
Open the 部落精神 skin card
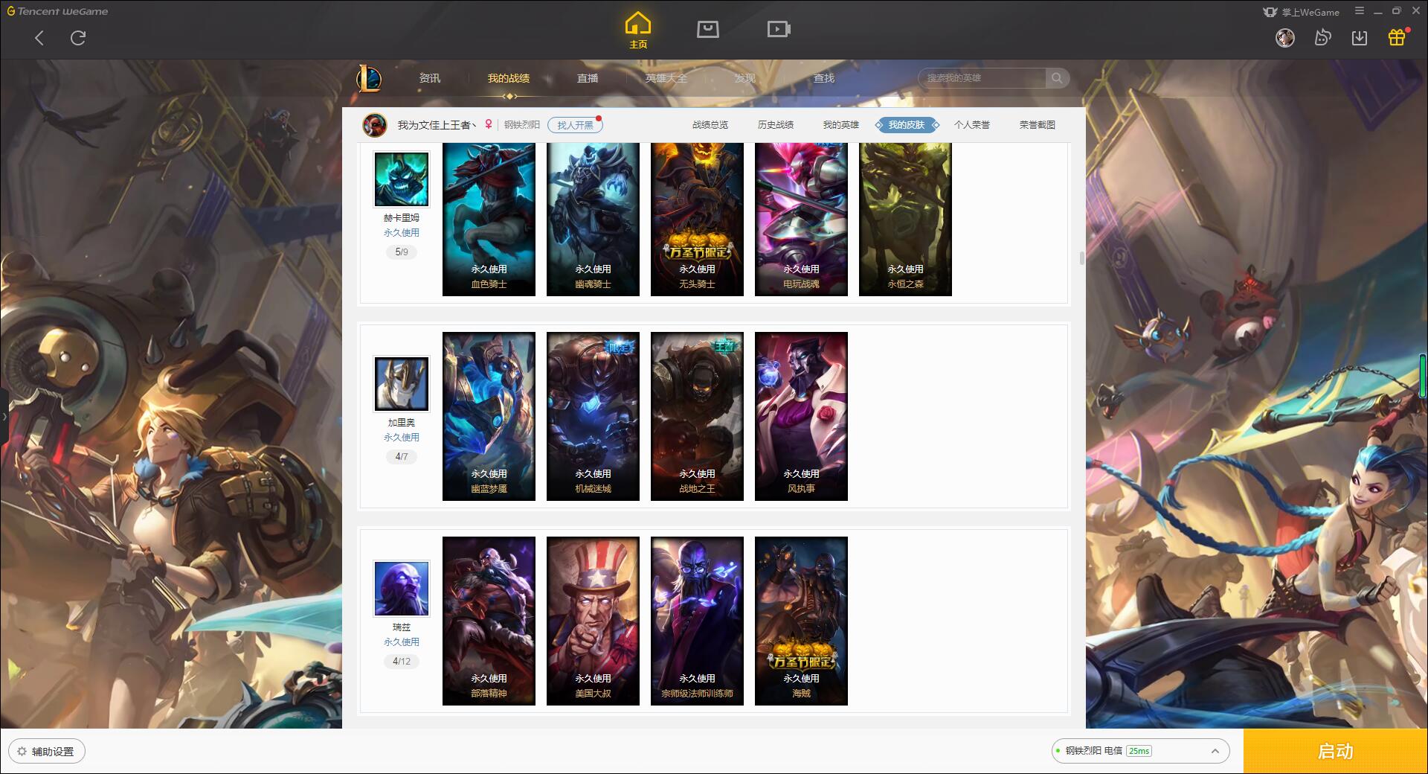[489, 621]
